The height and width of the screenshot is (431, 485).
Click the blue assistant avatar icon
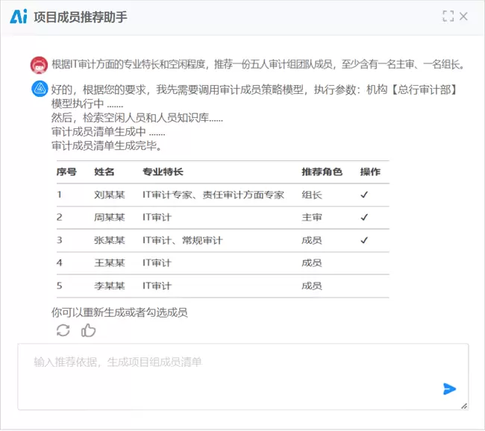click(40, 89)
